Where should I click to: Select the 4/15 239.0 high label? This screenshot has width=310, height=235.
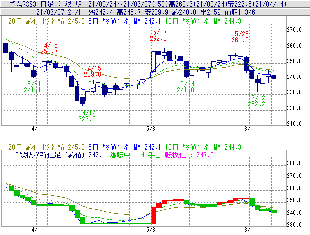coord(93,71)
